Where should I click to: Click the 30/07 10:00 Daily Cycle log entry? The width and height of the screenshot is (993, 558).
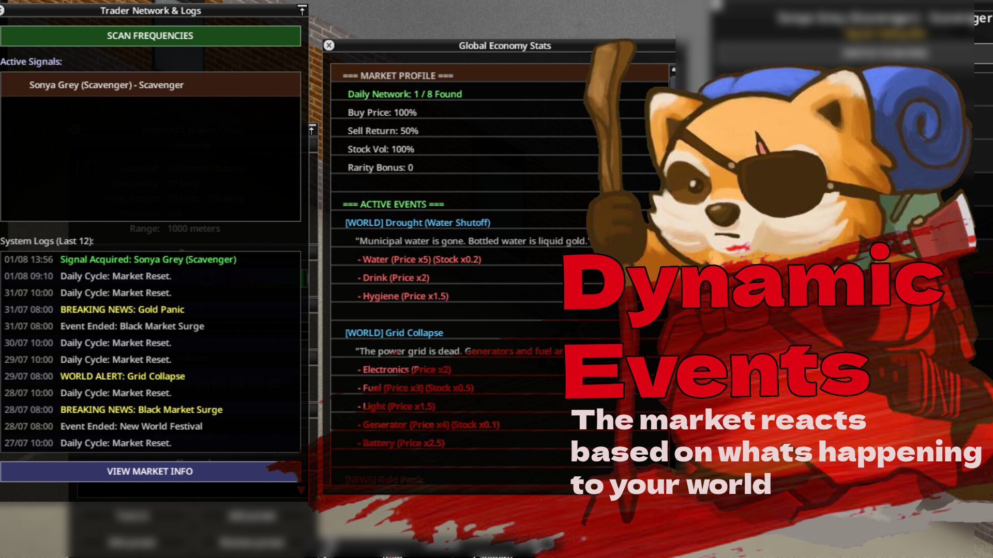[x=151, y=343]
